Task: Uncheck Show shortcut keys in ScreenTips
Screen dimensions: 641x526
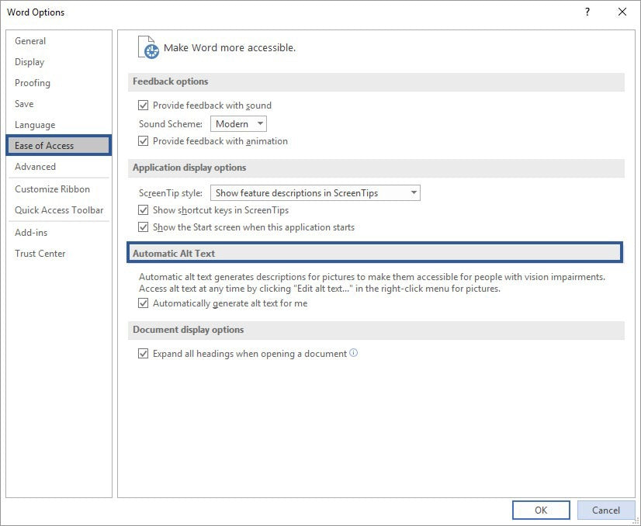Action: pos(144,209)
